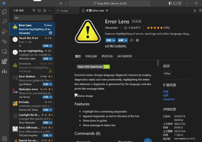The height and width of the screenshot is (142, 202).
Task: Click the VS Code logo menu
Action: tap(3, 3)
